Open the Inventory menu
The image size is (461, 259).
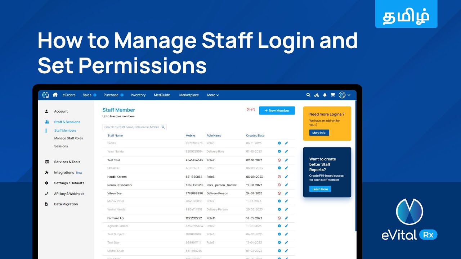(x=138, y=95)
